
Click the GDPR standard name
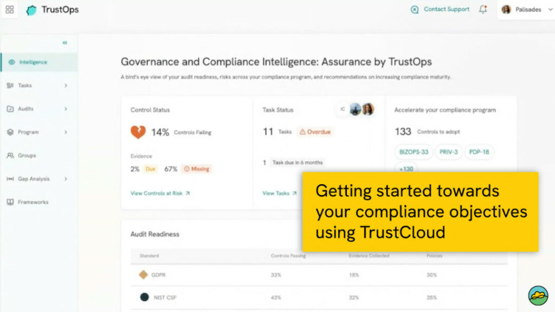(158, 275)
